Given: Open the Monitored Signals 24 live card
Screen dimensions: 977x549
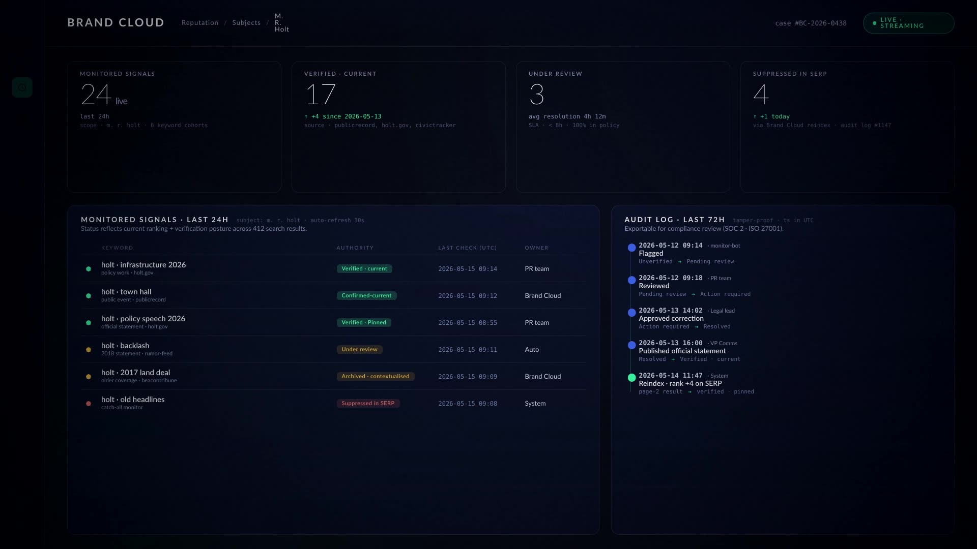Looking at the screenshot, I should coord(174,127).
